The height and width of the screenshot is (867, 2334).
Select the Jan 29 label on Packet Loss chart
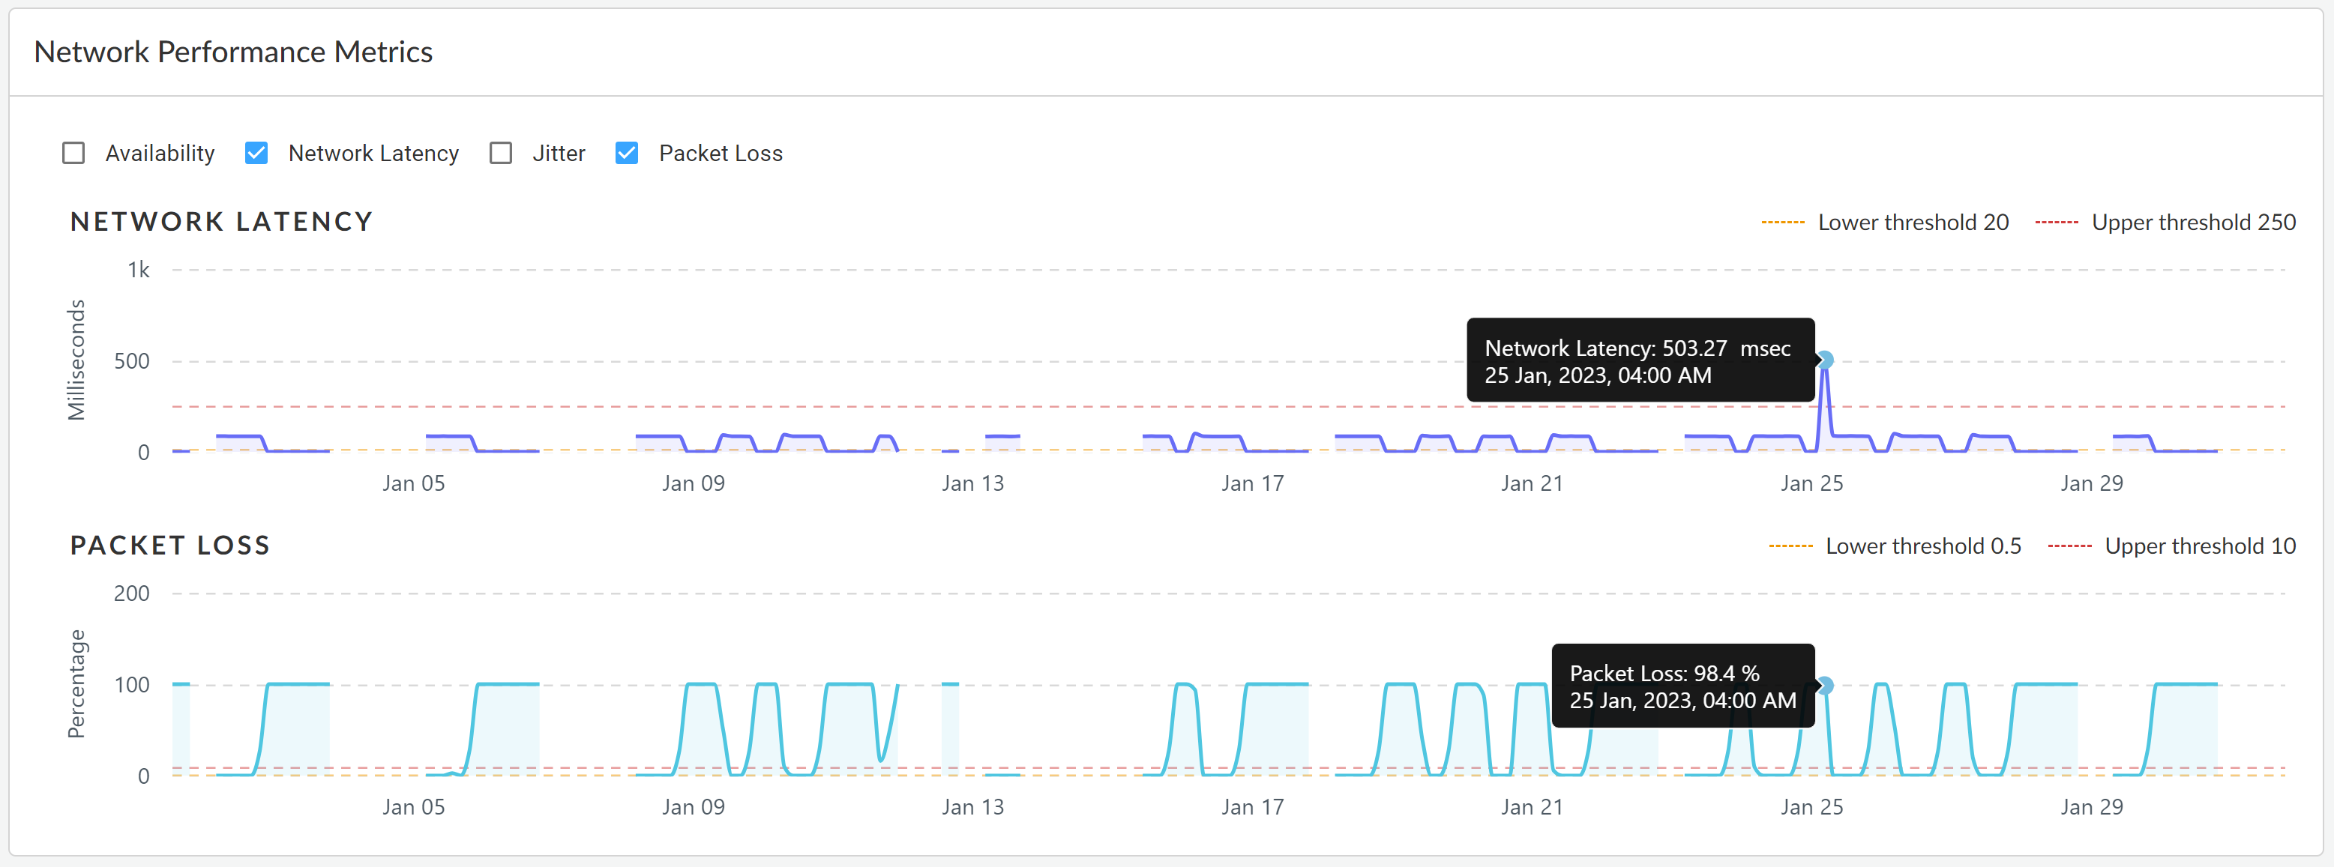[x=2090, y=807]
